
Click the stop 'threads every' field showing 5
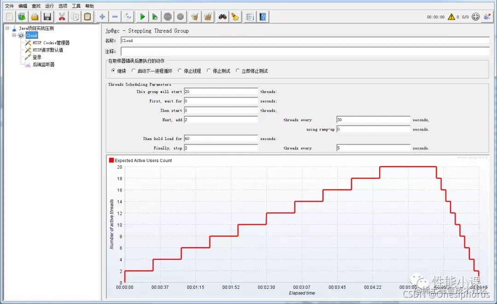[373, 148]
